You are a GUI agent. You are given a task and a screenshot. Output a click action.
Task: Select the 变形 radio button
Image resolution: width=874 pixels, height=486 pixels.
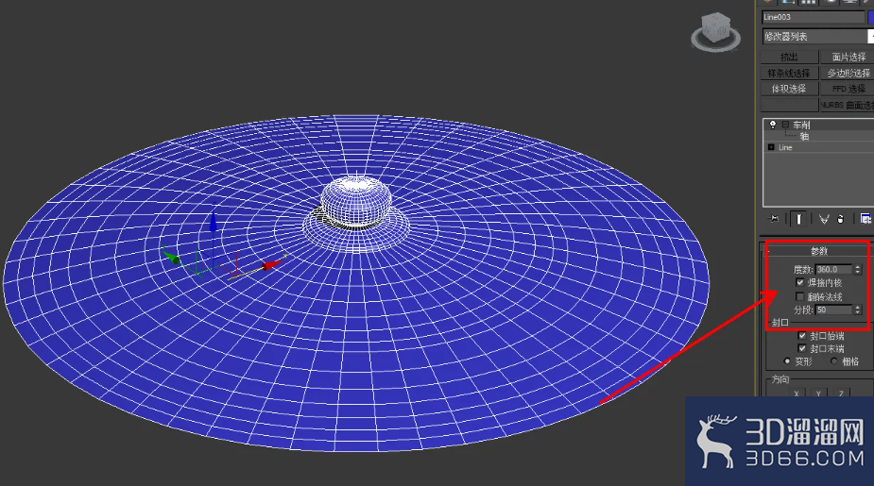[787, 361]
